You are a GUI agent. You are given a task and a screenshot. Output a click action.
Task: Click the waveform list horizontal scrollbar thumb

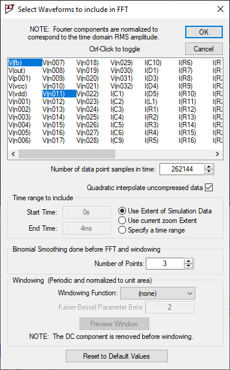point(67,154)
